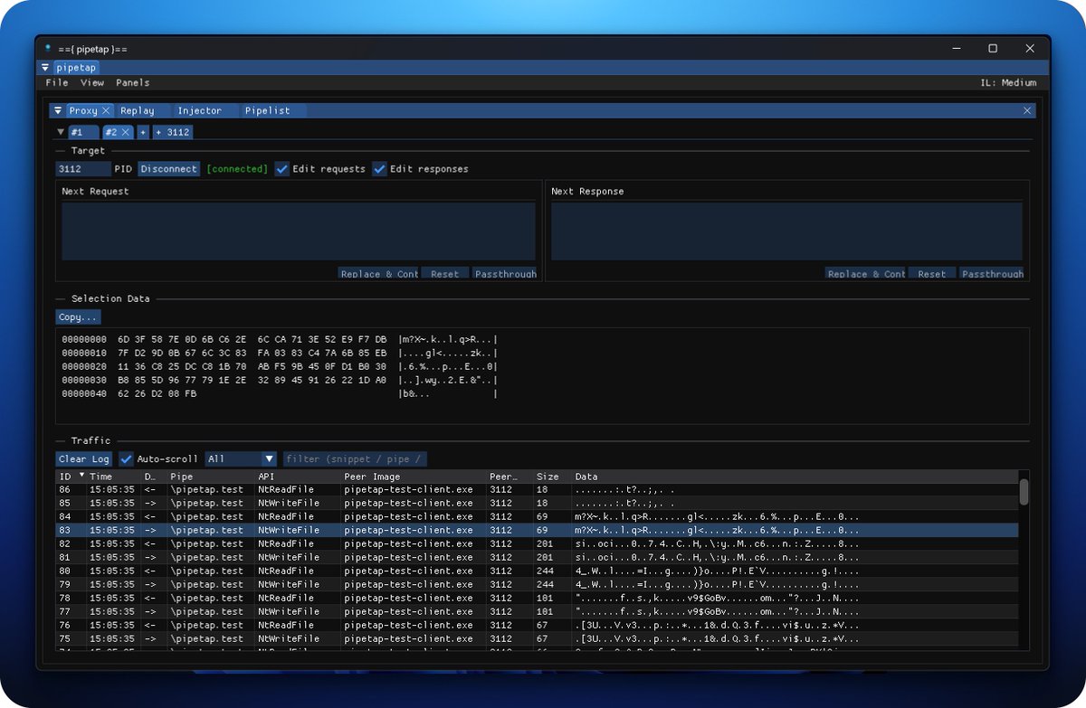Screen dimensions: 1086x708
Task: Focus the traffic filter text field
Action: pyautogui.click(x=356, y=458)
